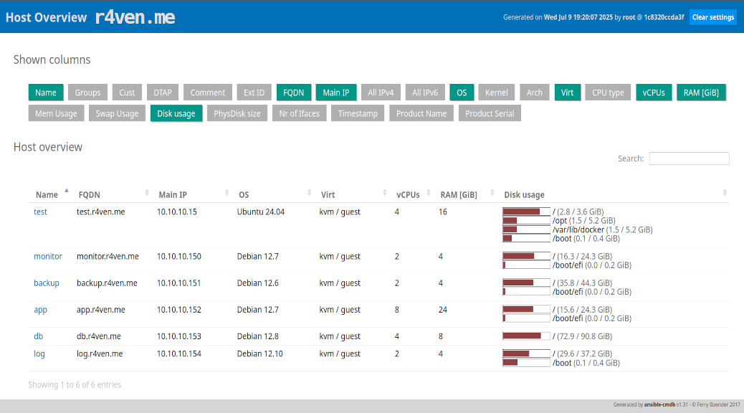Click the root disk usage bar for db
The width and height of the screenshot is (744, 413).
(526, 336)
